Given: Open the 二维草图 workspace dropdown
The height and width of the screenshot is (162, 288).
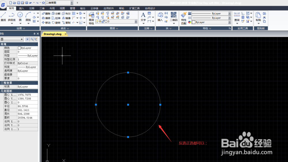Looking at the screenshot, I should pyautogui.click(x=72, y=3).
